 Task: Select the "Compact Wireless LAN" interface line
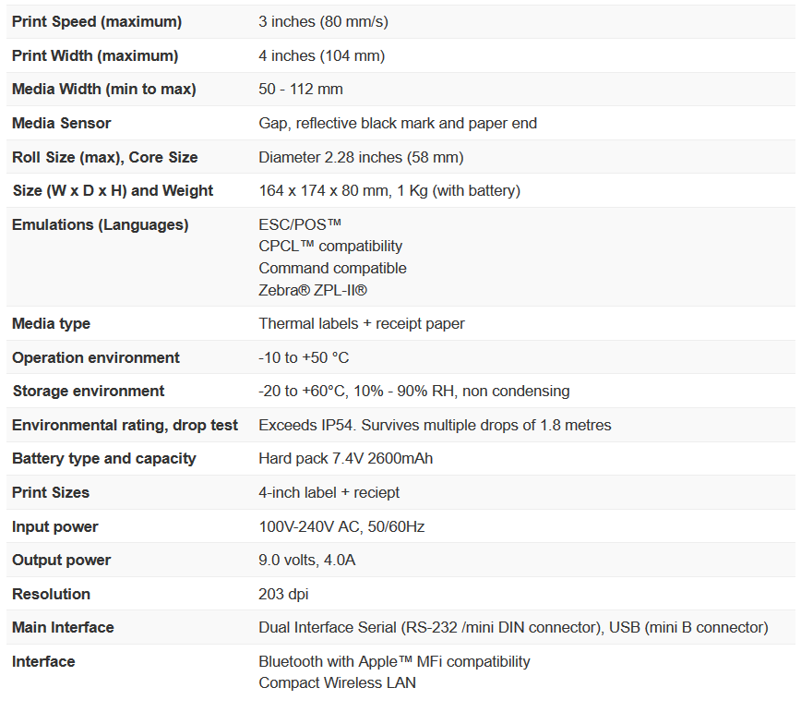pyautogui.click(x=337, y=683)
